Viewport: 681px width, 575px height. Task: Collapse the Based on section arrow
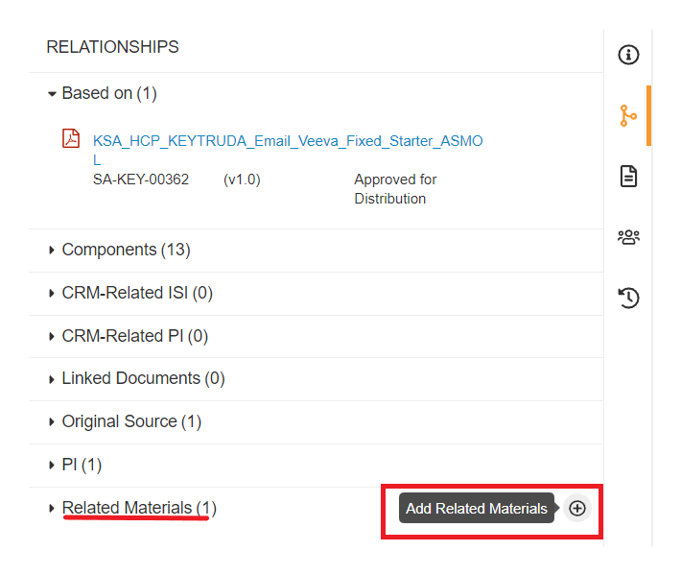click(x=52, y=94)
